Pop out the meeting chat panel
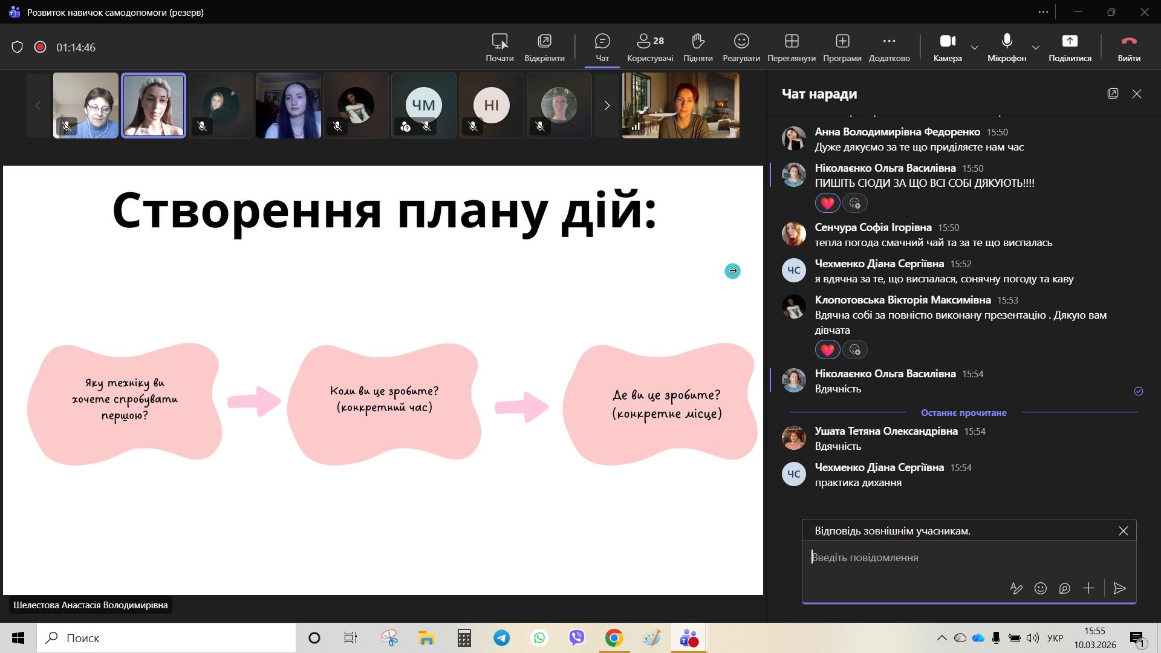 click(1113, 94)
